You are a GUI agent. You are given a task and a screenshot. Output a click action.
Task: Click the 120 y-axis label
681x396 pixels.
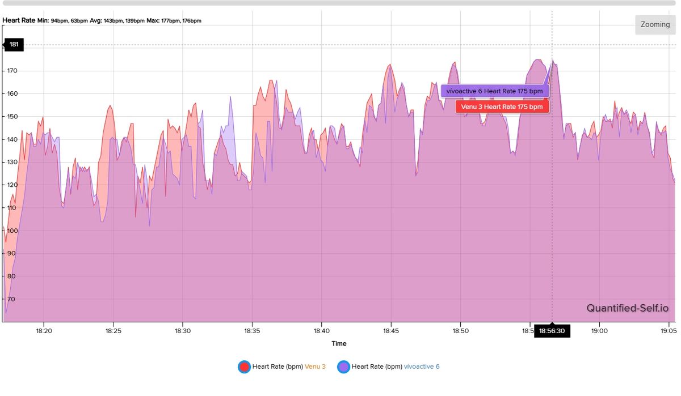[12, 185]
